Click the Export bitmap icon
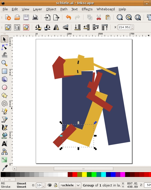Viewport: 151px width, 190px height. click(x=56, y=17)
